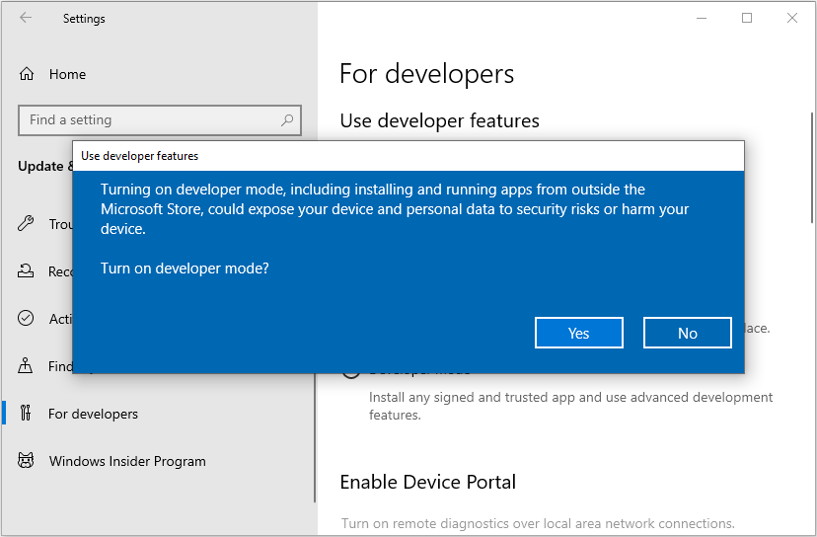The height and width of the screenshot is (537, 817).
Task: Click the search magnifier icon
Action: [x=286, y=119]
